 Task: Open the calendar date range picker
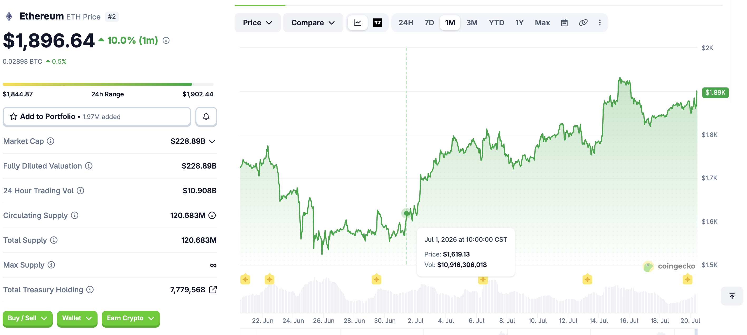[x=564, y=23]
